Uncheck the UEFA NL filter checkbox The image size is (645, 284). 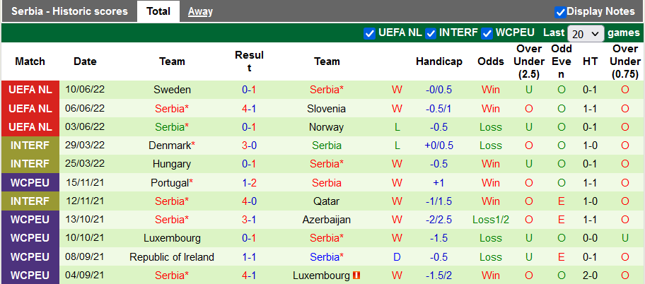369,33
